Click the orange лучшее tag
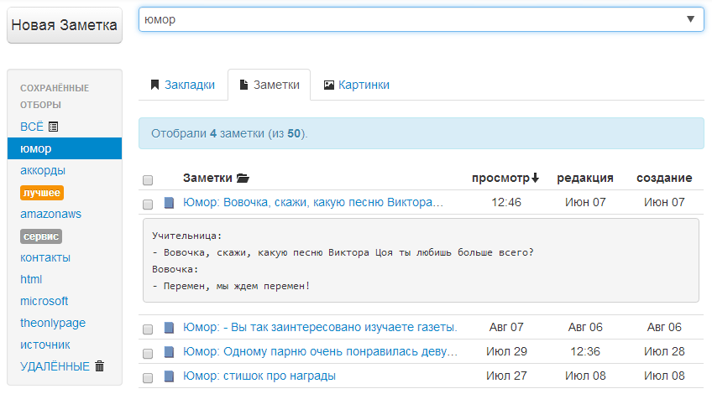 (x=42, y=193)
